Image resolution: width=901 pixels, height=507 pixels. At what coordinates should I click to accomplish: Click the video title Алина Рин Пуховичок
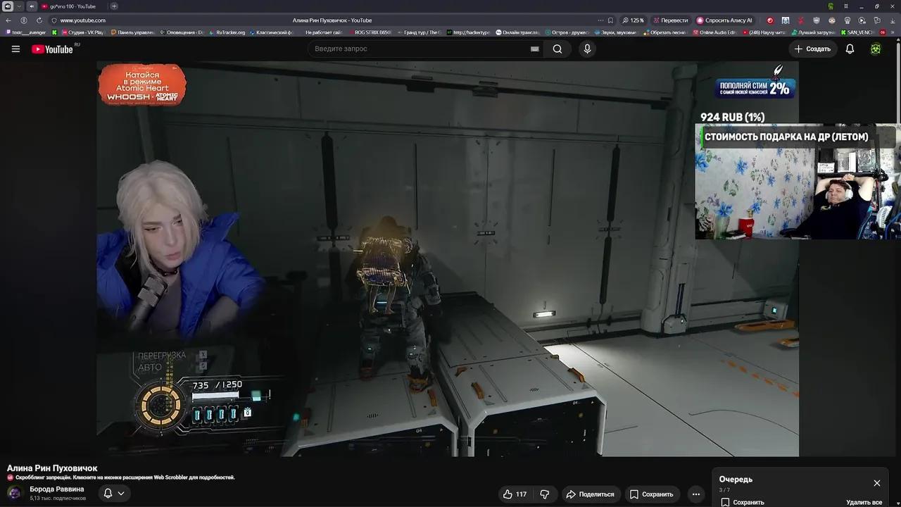click(52, 468)
